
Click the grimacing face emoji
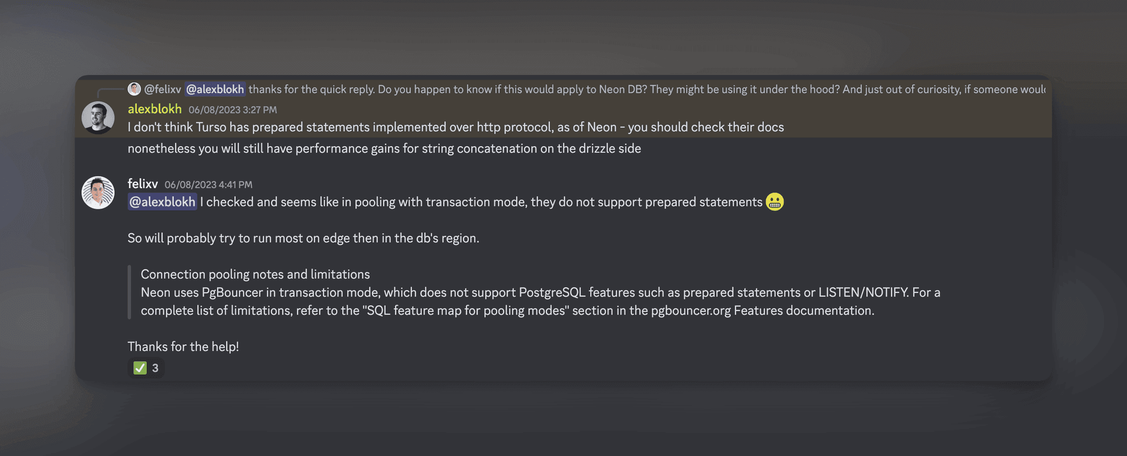coord(774,202)
